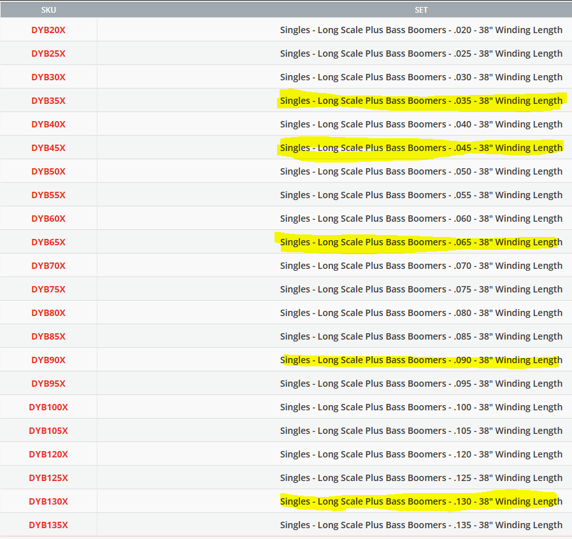
Task: Open the DYB55X SKU link
Action: pyautogui.click(x=48, y=195)
